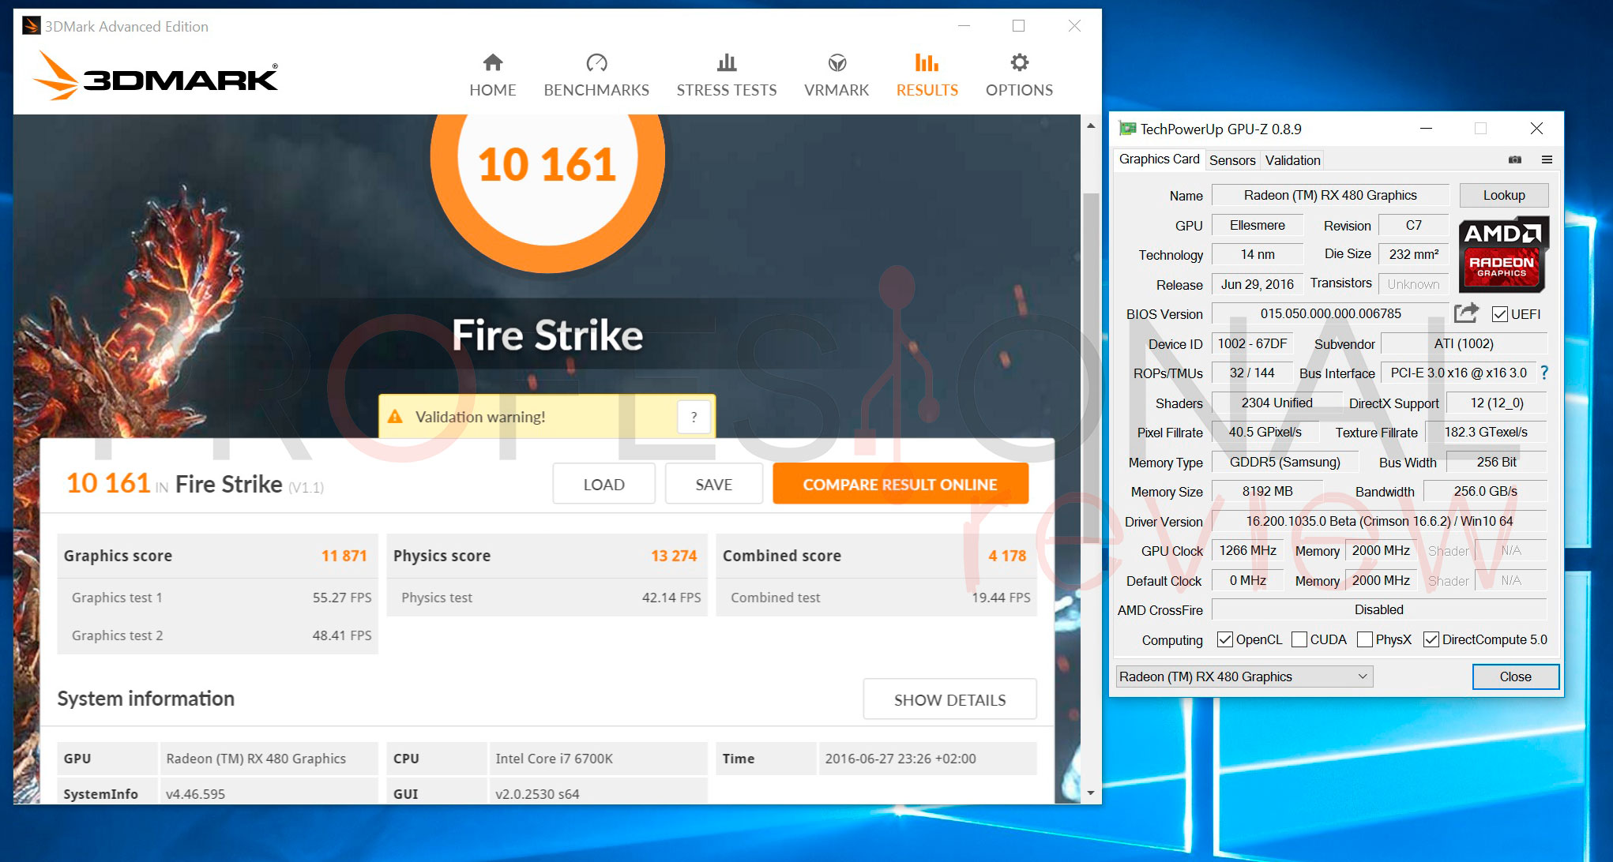
Task: Toggle the OpenCL checkbox
Action: pos(1225,639)
